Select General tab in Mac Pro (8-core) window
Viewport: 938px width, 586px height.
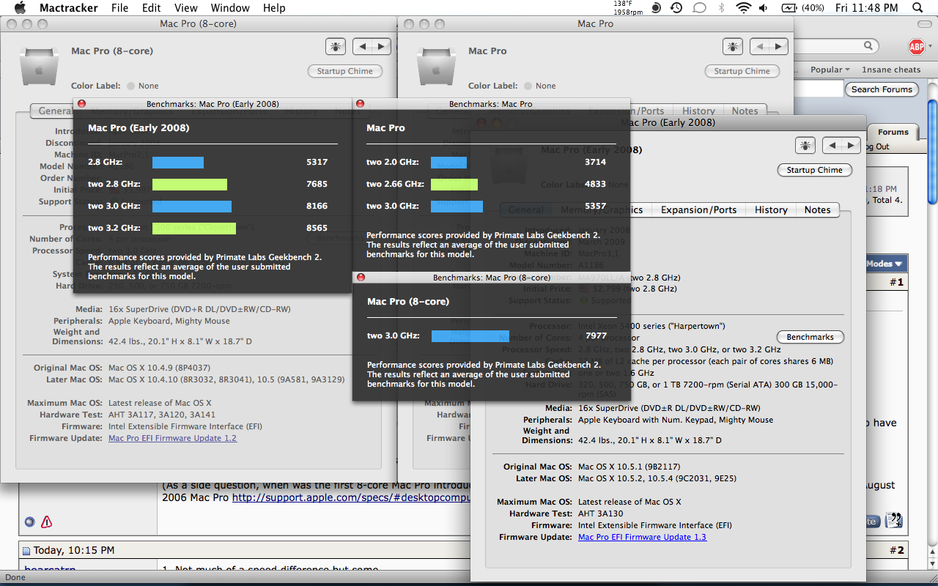tap(55, 111)
